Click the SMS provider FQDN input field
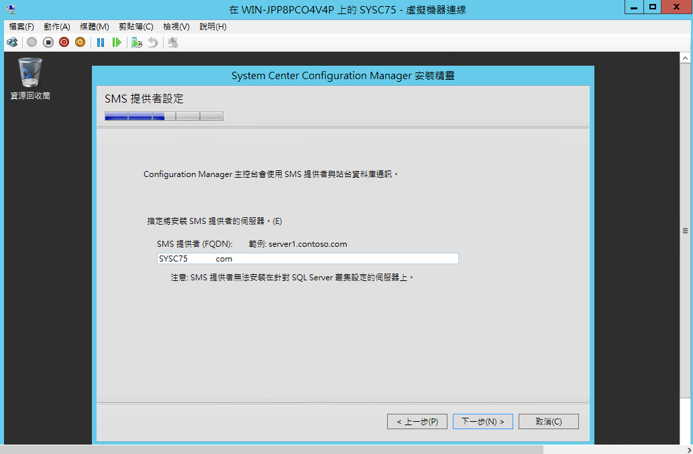Screen dimensions: 693x454 pos(308,258)
